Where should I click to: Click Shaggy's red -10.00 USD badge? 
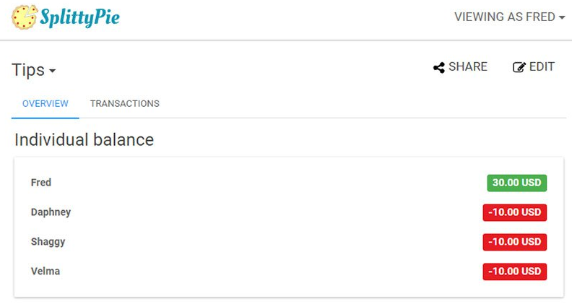(x=514, y=242)
